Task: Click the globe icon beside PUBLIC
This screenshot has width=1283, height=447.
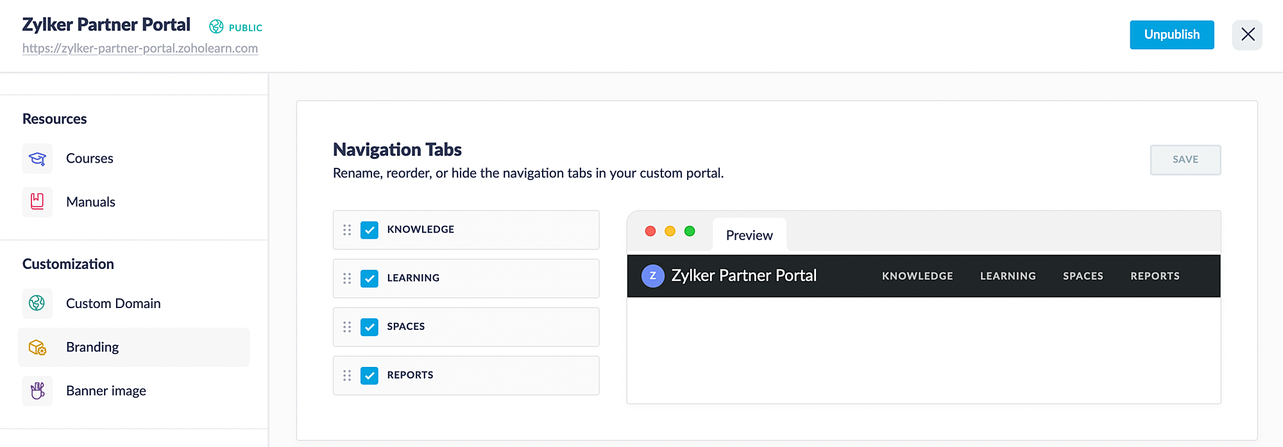Action: point(217,27)
